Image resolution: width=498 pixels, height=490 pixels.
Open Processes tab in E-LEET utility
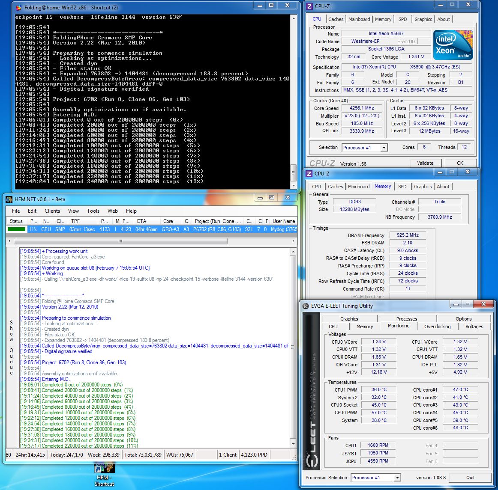click(407, 319)
